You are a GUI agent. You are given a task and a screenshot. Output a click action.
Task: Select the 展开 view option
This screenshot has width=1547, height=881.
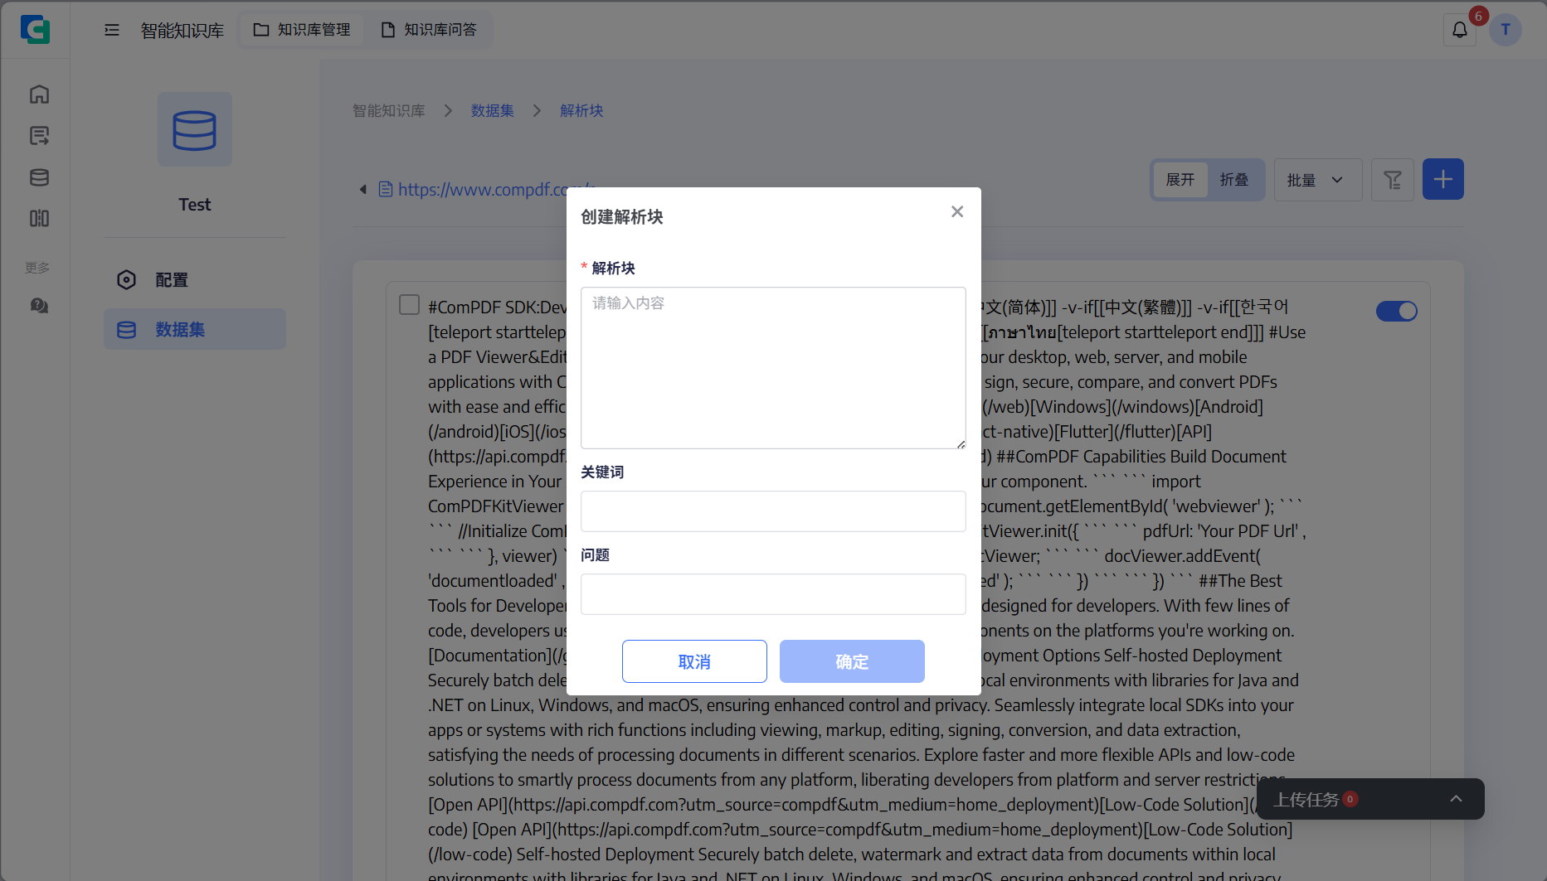point(1180,180)
